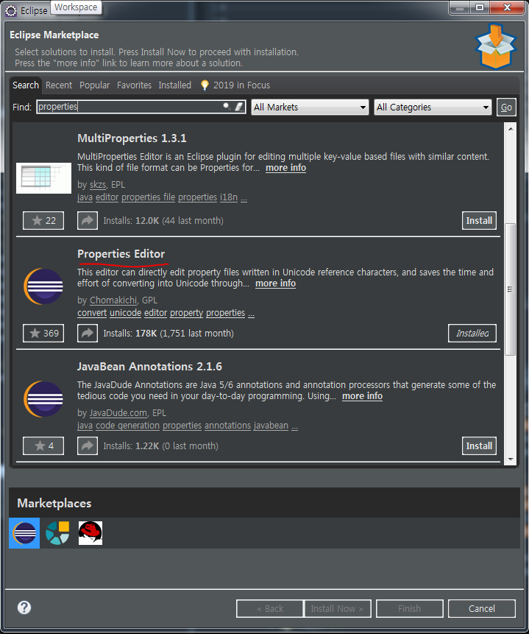Click the results list scrollbar thumb
The width and height of the screenshot is (529, 634).
[511, 289]
